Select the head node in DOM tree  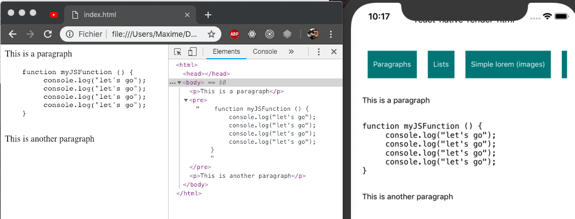[x=206, y=74]
